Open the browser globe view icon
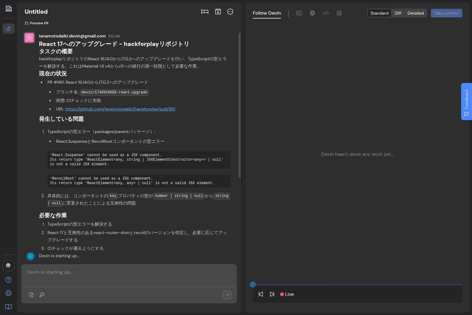Viewport: 472px width, 315px height. point(312,13)
